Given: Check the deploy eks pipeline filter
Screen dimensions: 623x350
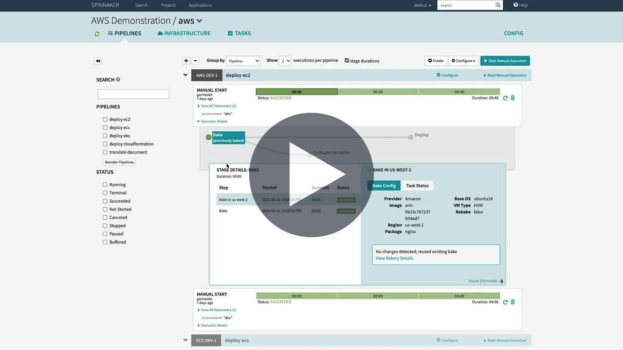Looking at the screenshot, I should tap(105, 136).
